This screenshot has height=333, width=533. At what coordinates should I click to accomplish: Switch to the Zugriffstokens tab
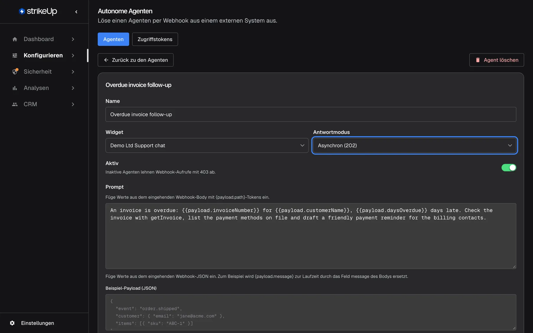pyautogui.click(x=155, y=39)
